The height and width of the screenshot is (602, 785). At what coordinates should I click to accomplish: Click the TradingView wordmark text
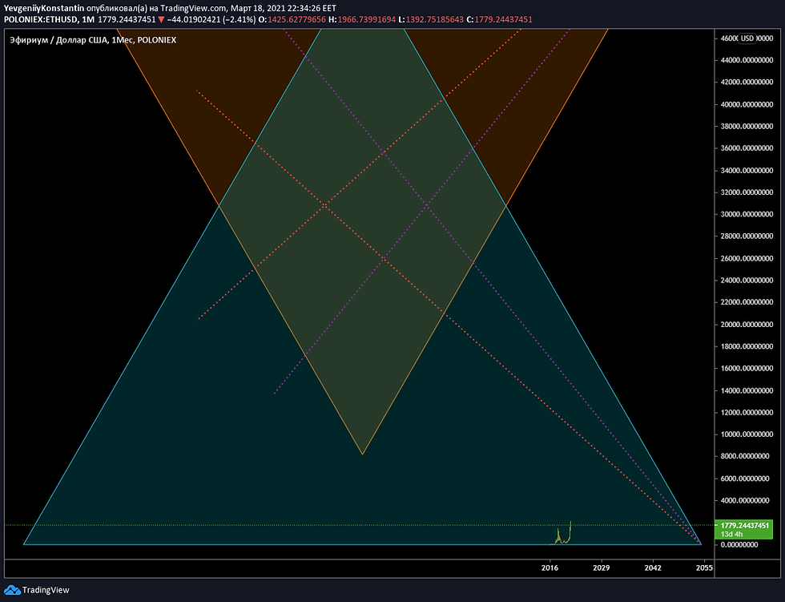[46, 590]
